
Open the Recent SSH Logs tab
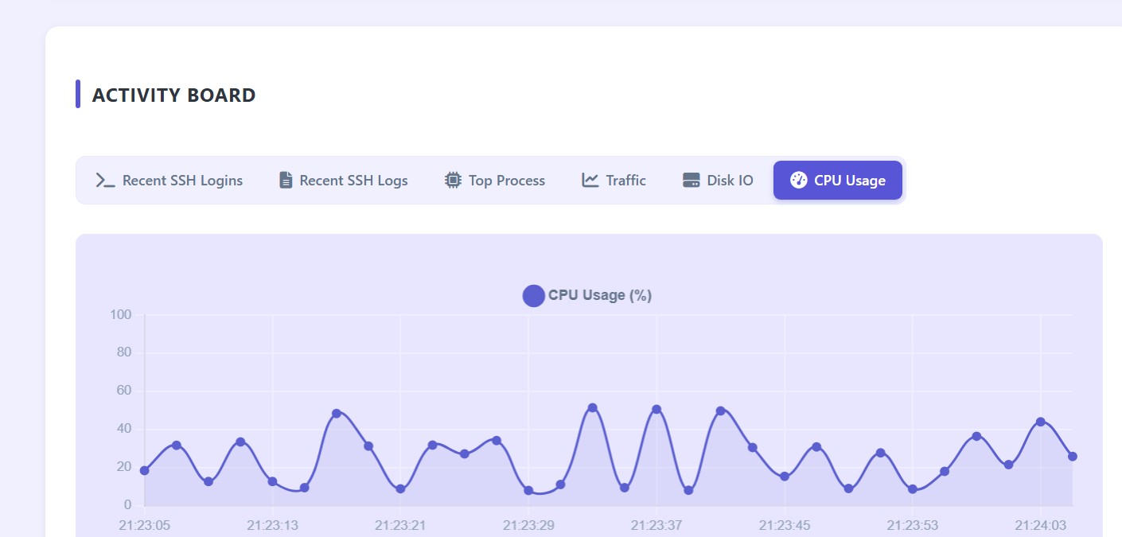coord(353,181)
